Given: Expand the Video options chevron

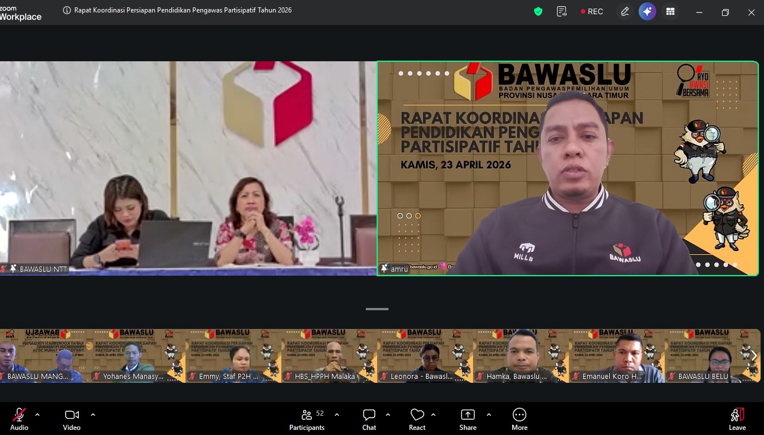Looking at the screenshot, I should [93, 415].
